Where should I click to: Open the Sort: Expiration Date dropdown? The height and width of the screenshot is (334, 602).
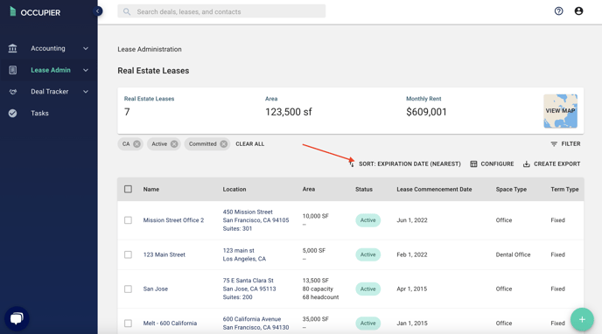click(405, 164)
